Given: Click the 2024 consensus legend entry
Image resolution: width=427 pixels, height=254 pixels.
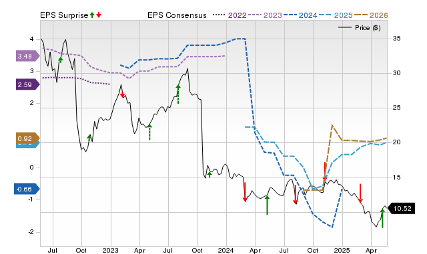Looking at the screenshot, I should 300,15.
